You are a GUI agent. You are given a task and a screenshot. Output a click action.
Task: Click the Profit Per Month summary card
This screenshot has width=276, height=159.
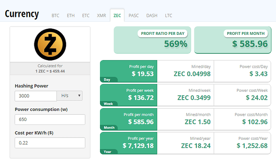[x=233, y=40]
